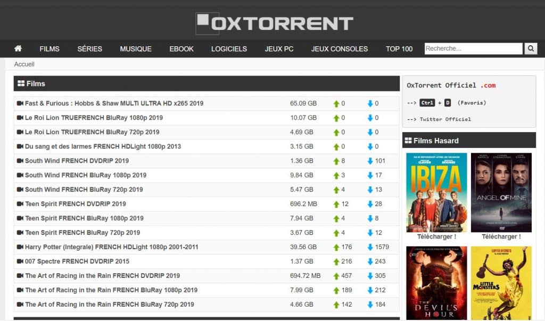Click The Devil's Hour poster
The width and height of the screenshot is (545, 321).
pyautogui.click(x=436, y=283)
